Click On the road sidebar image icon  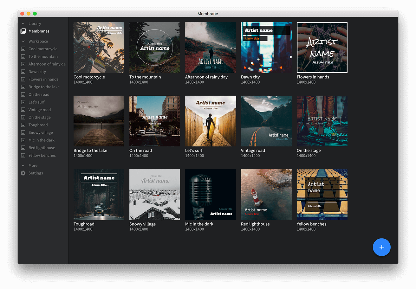pos(23,94)
